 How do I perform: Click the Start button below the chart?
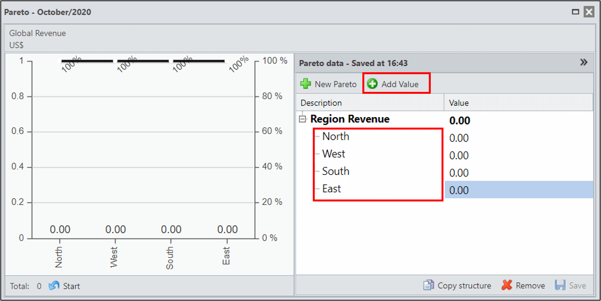[x=64, y=286]
